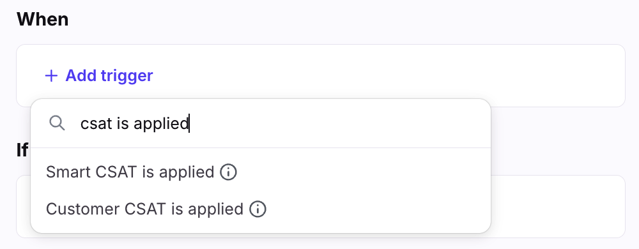Image resolution: width=639 pixels, height=249 pixels.
Task: Choose the last search result in trigger list
Action: (261, 209)
